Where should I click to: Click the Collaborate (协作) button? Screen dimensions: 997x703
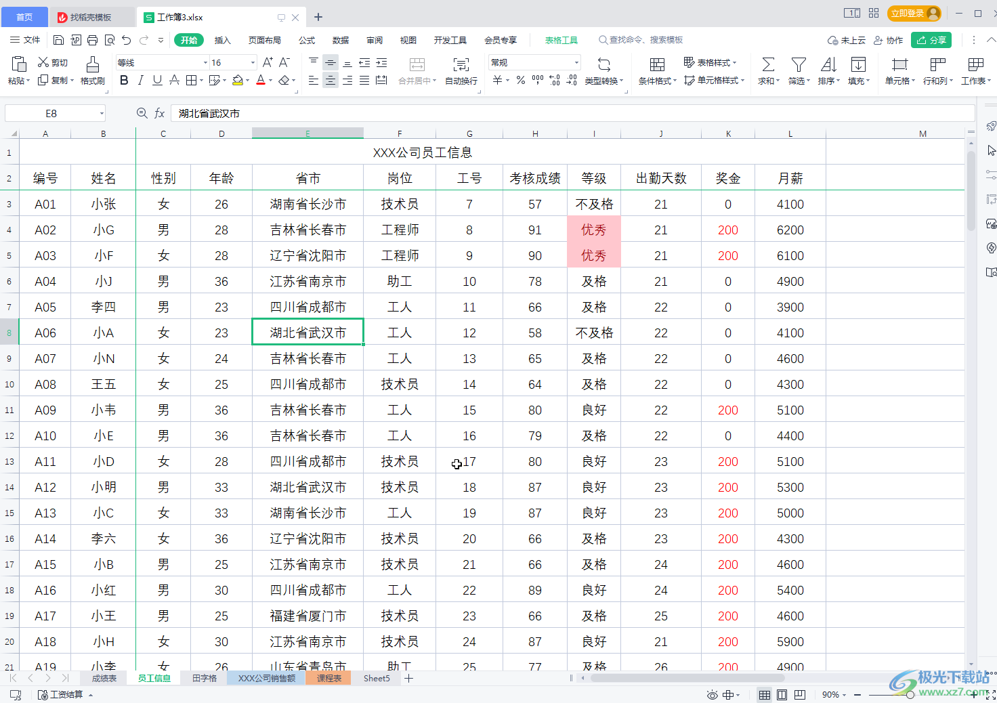(x=888, y=40)
